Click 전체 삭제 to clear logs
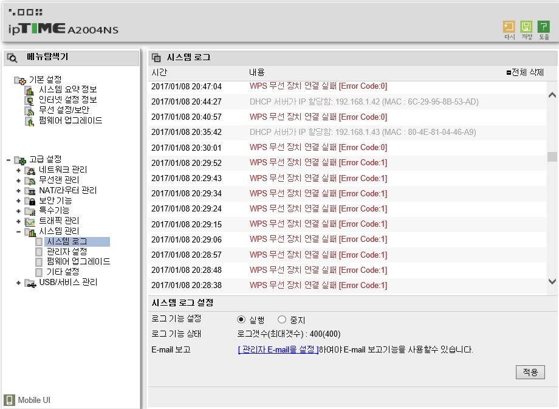Image resolution: width=559 pixels, height=409 pixels. point(525,72)
